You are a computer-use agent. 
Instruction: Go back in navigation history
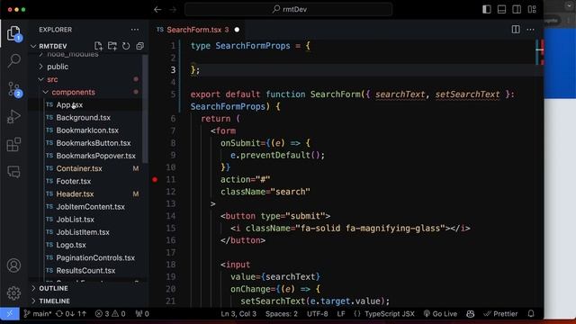(157, 10)
